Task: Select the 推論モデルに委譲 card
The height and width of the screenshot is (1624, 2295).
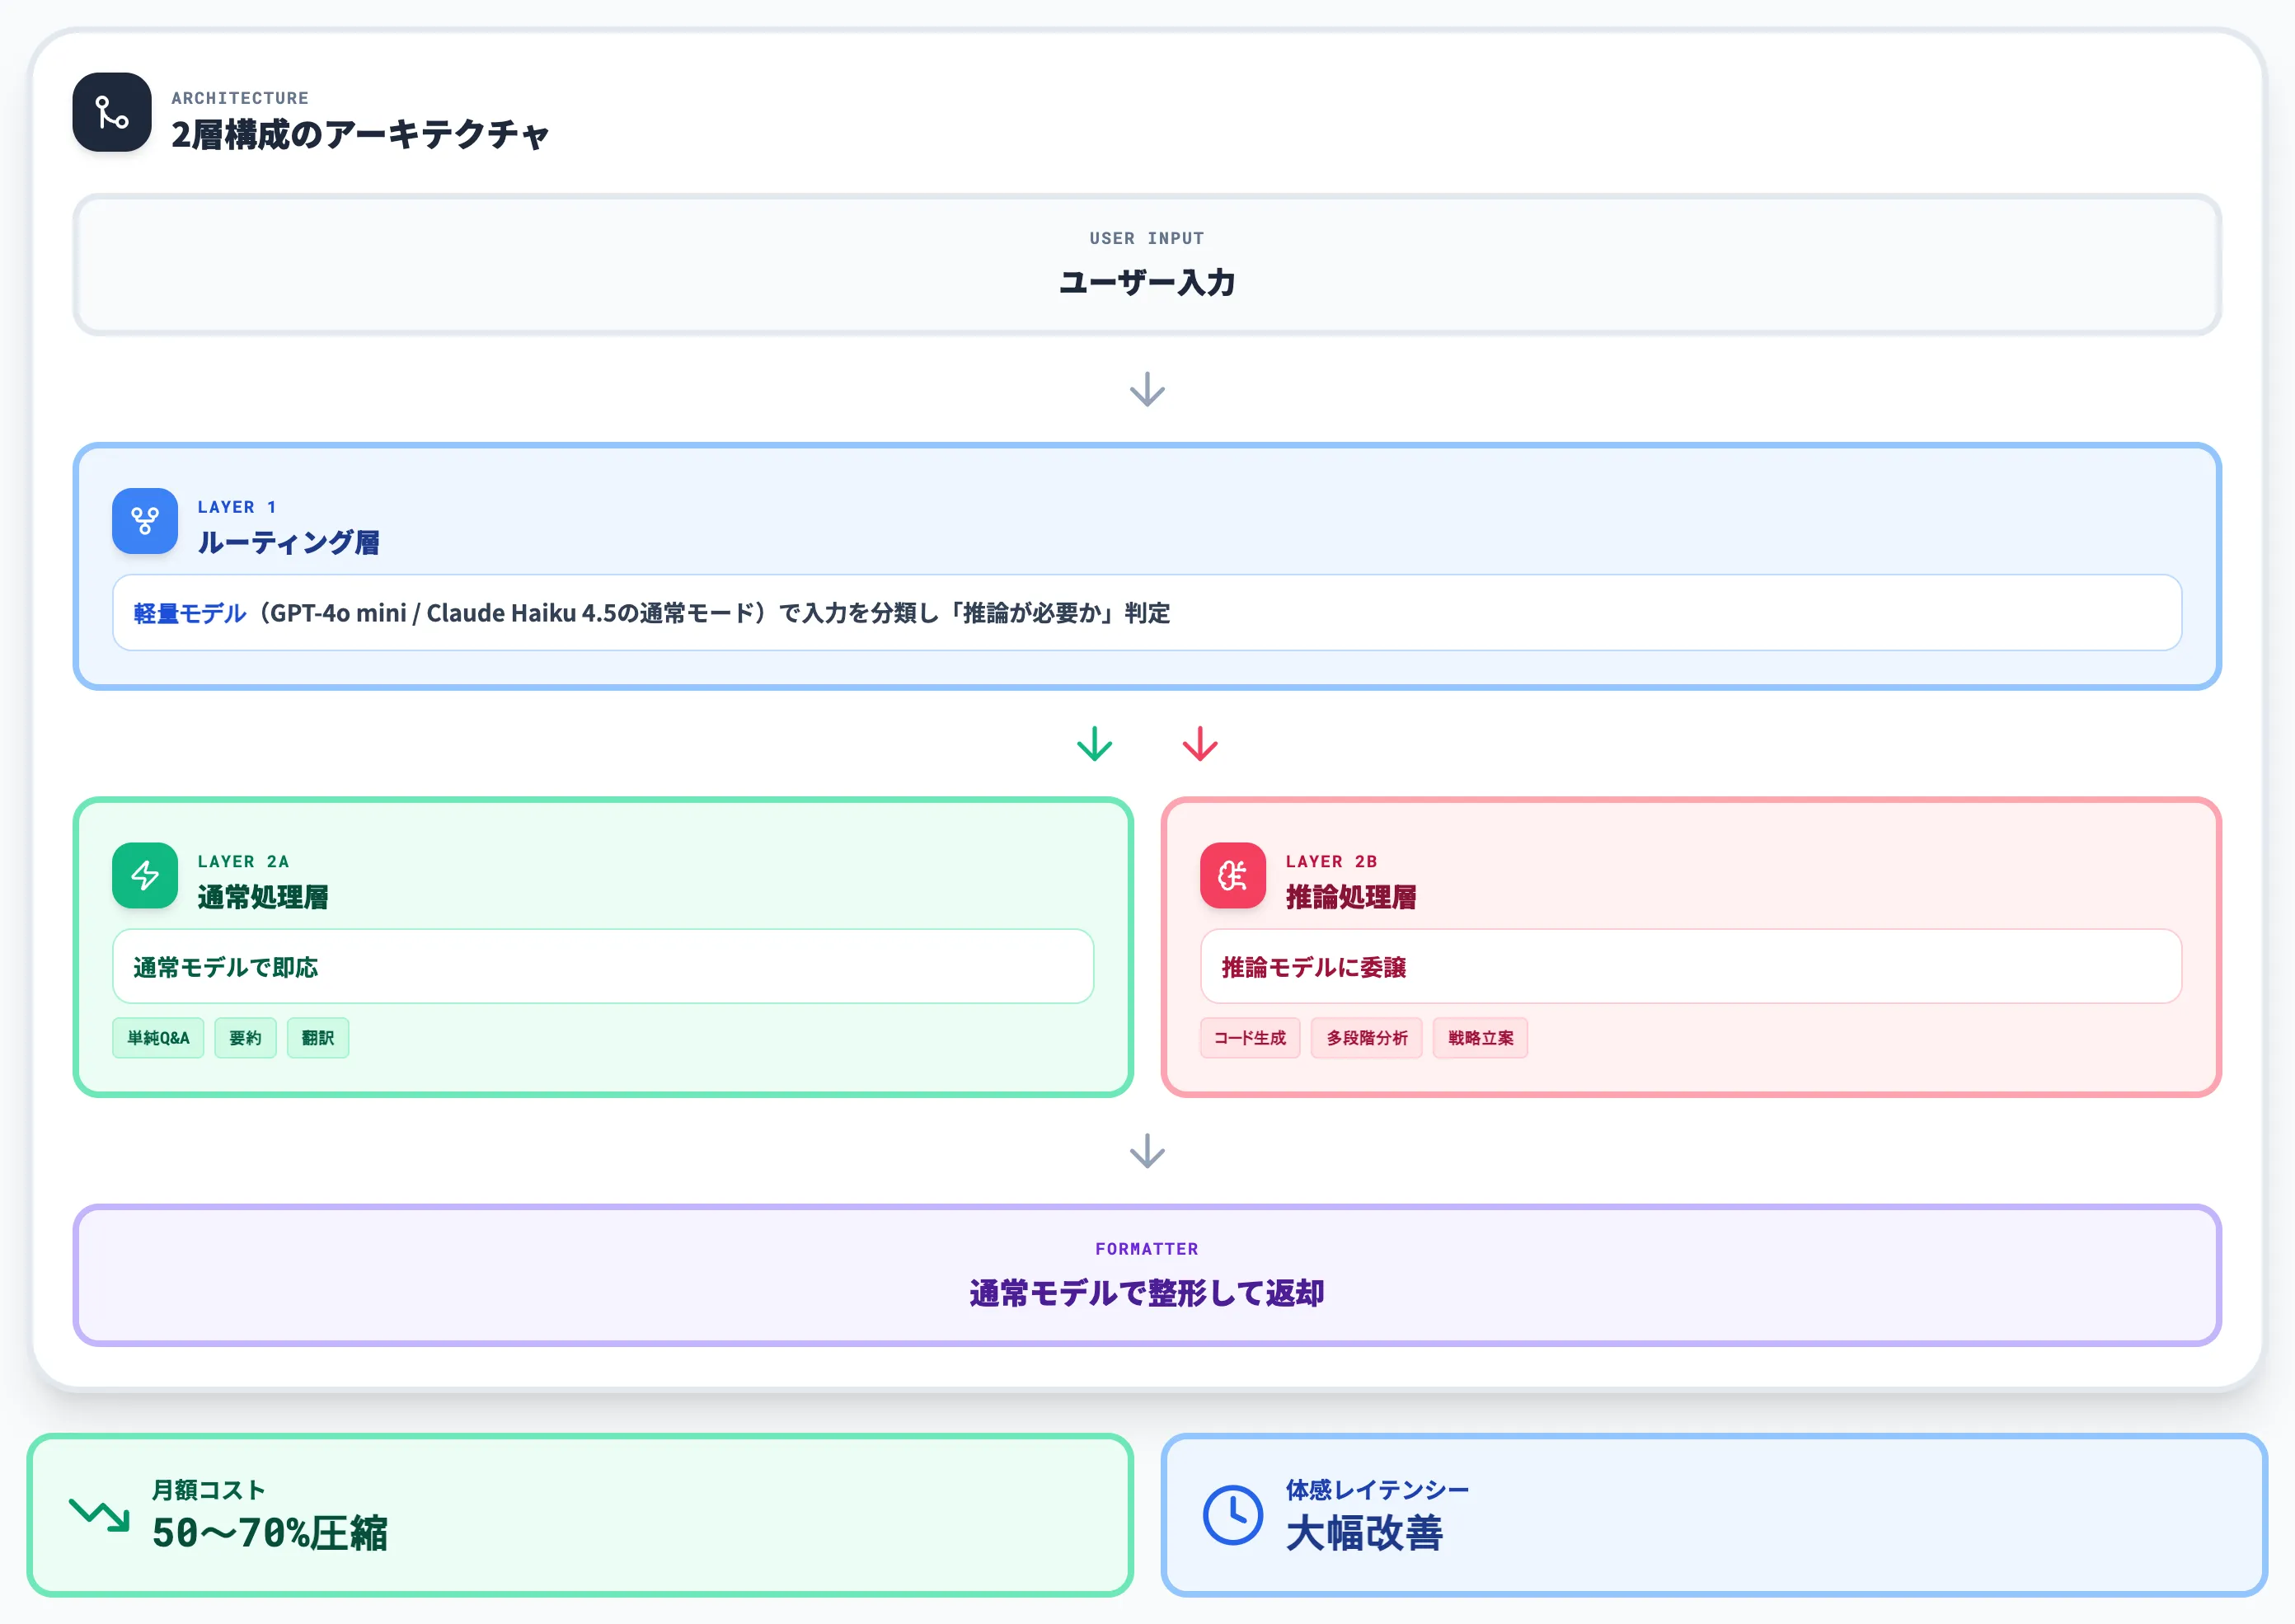Action: pyautogui.click(x=1691, y=966)
